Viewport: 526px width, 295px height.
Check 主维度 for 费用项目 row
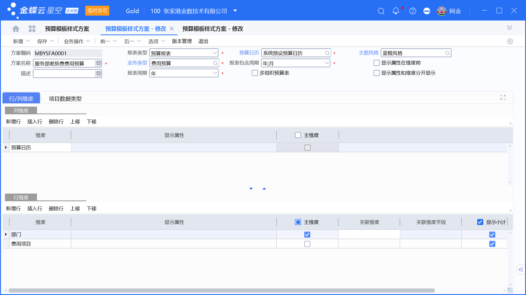(x=307, y=244)
